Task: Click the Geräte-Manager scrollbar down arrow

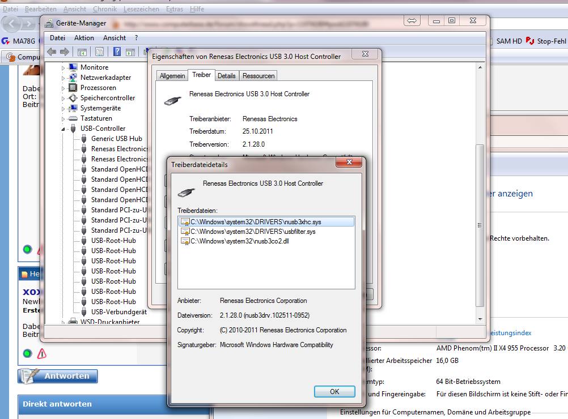Action: 480,319
